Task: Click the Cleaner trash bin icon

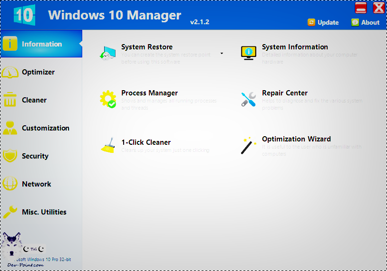Action: [x=10, y=100]
